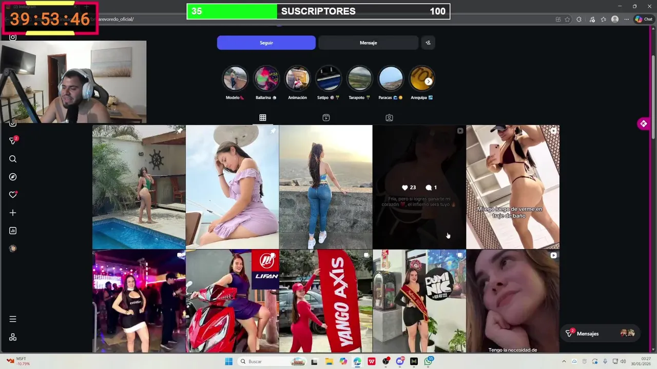Screen dimensions: 657x369
Task: Click the blue Seguir button
Action: coord(266,43)
